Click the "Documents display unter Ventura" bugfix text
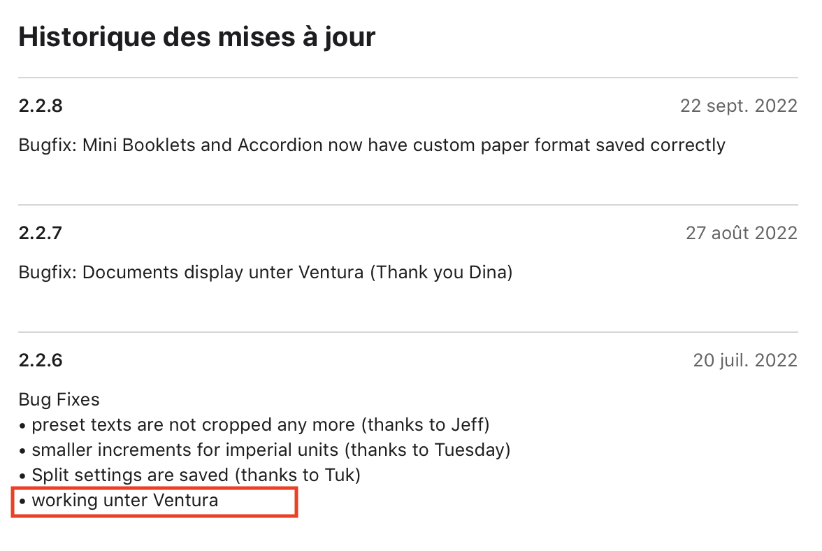822x551 pixels. (224, 272)
